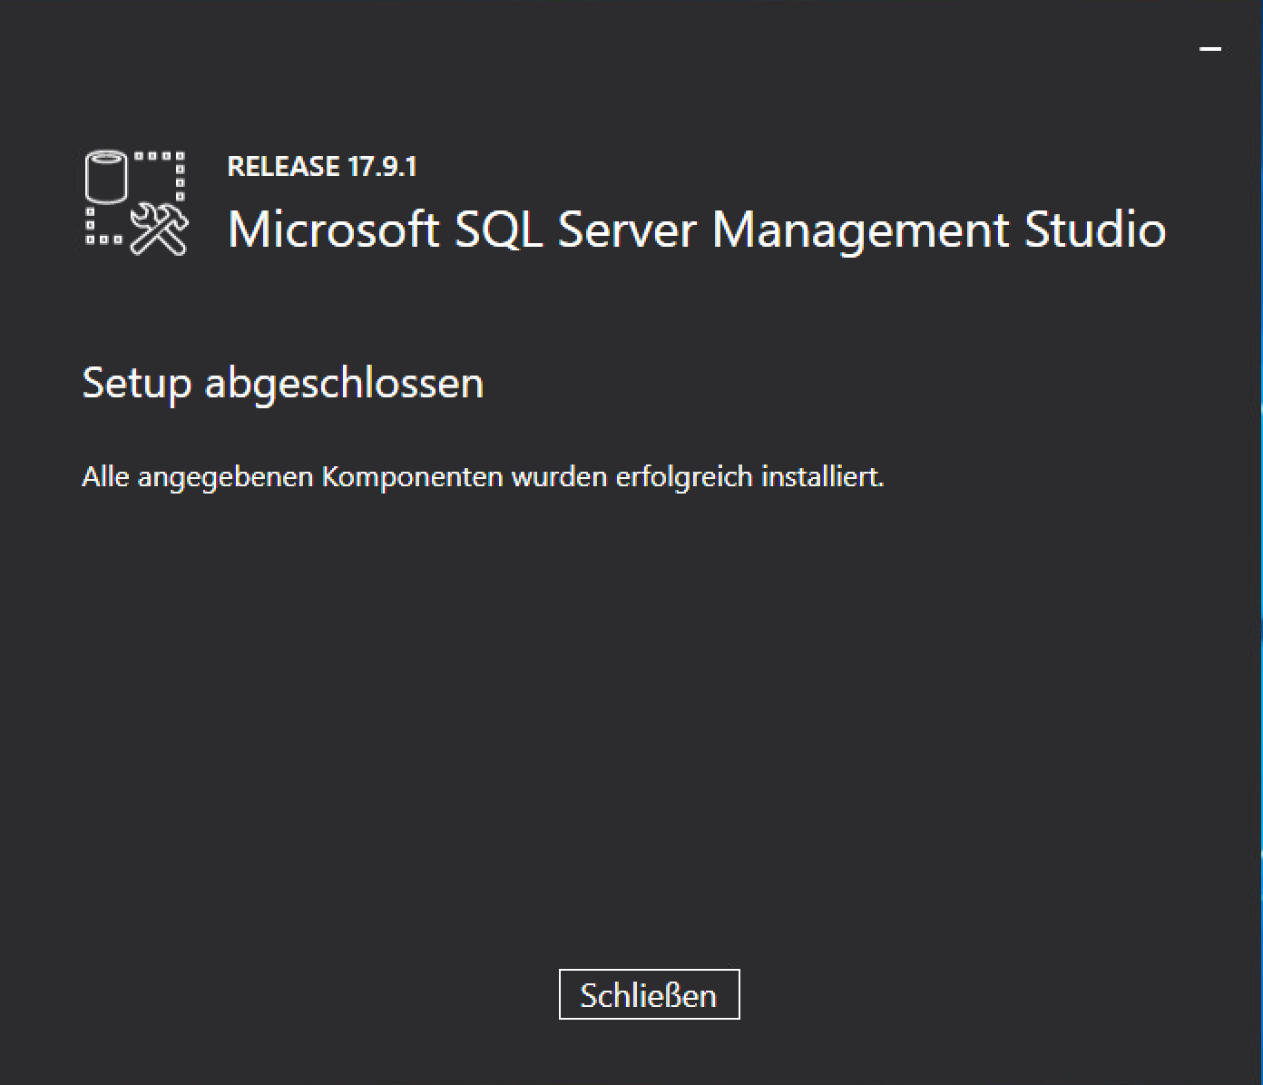Click the Schließen button
The height and width of the screenshot is (1085, 1263).
pyautogui.click(x=649, y=995)
